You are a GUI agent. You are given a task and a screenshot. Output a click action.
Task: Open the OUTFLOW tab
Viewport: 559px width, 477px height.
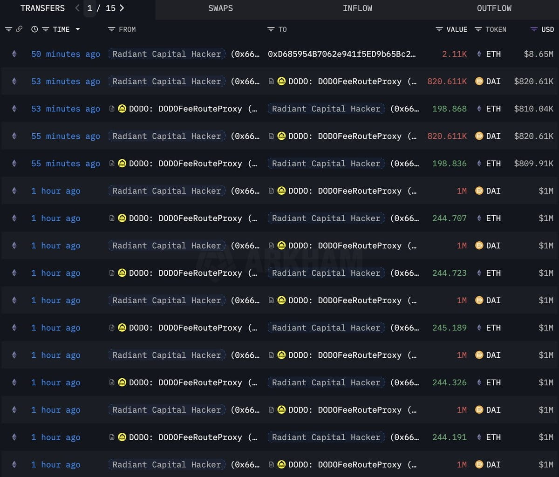click(494, 8)
